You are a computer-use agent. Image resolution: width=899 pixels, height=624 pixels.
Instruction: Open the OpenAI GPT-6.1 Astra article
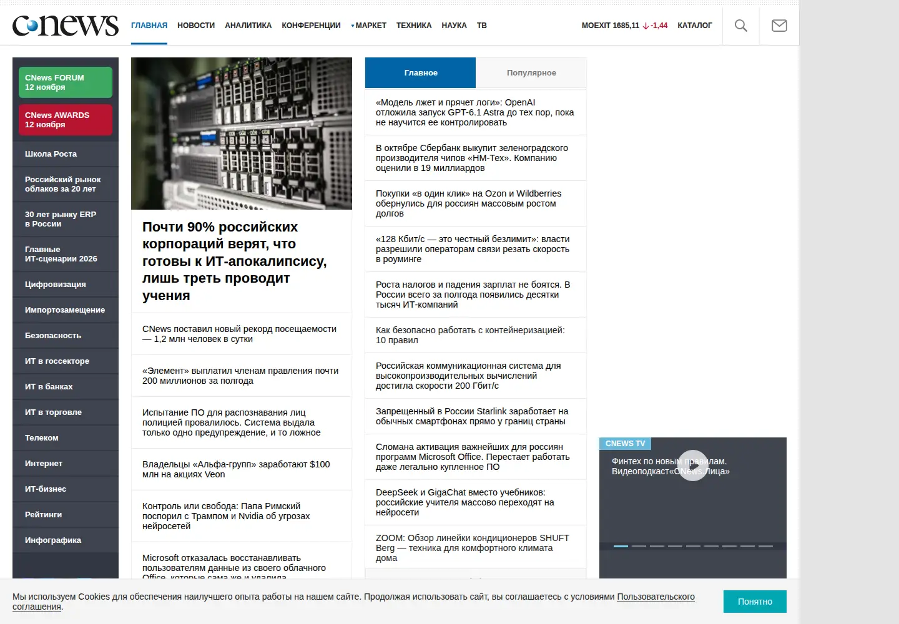(x=475, y=112)
